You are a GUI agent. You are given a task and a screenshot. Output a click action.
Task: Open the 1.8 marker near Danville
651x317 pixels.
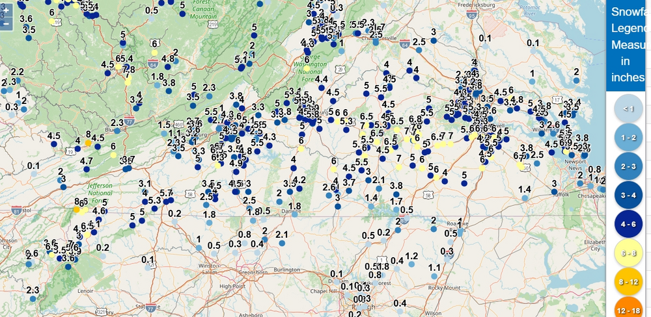point(294,214)
